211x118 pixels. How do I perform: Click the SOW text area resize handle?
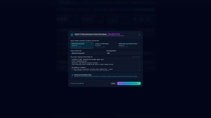pos(140,70)
